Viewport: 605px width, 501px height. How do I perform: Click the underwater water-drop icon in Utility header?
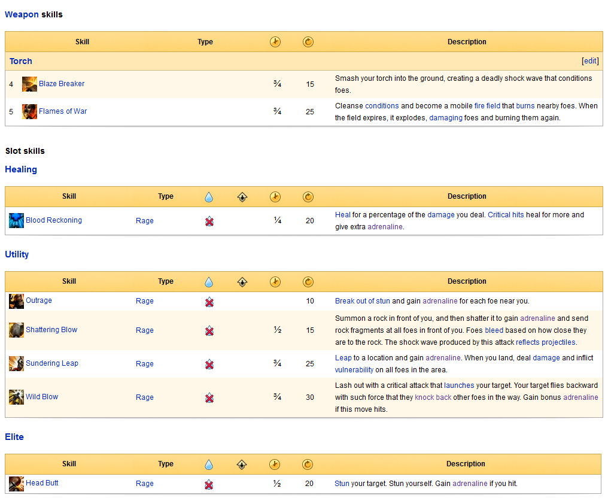(x=209, y=281)
